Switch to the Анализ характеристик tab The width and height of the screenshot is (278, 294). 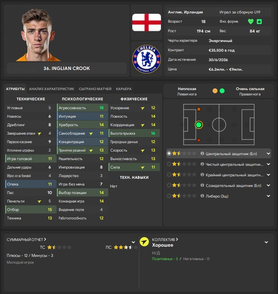coord(52,89)
